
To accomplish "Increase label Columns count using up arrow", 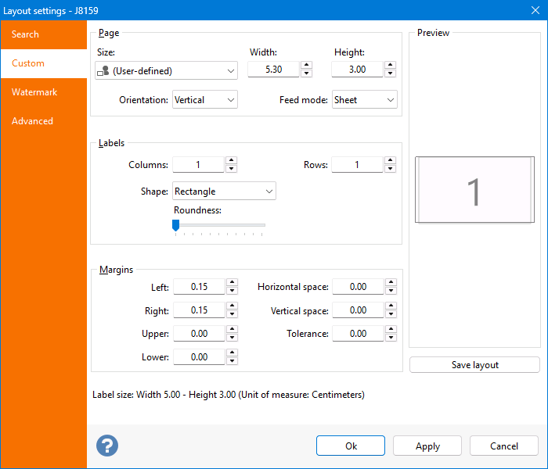I will point(231,161).
